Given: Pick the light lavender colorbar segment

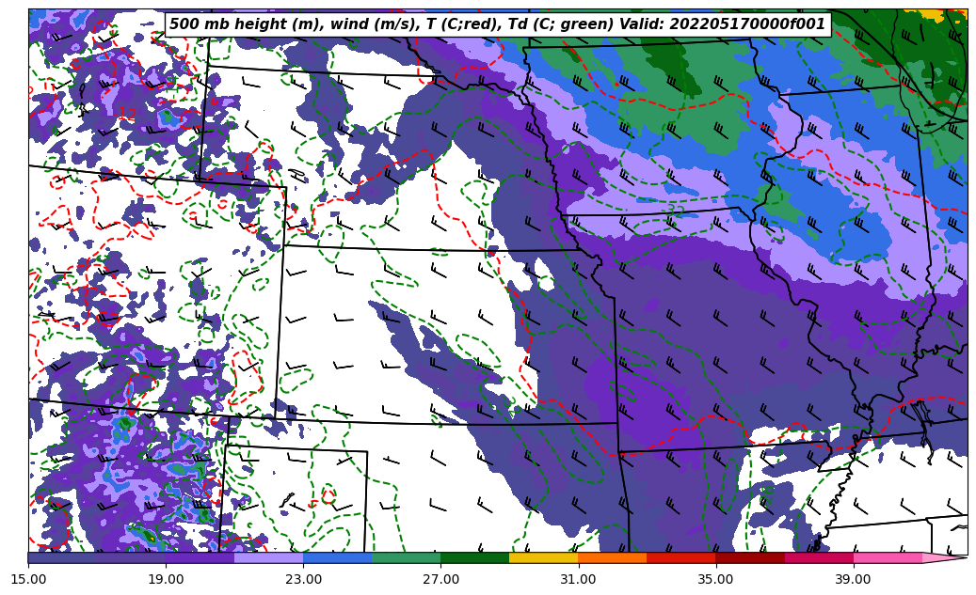Looking at the screenshot, I should (268, 557).
